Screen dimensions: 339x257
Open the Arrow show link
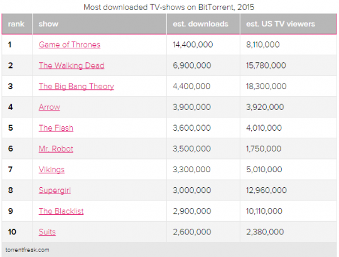click(50, 107)
